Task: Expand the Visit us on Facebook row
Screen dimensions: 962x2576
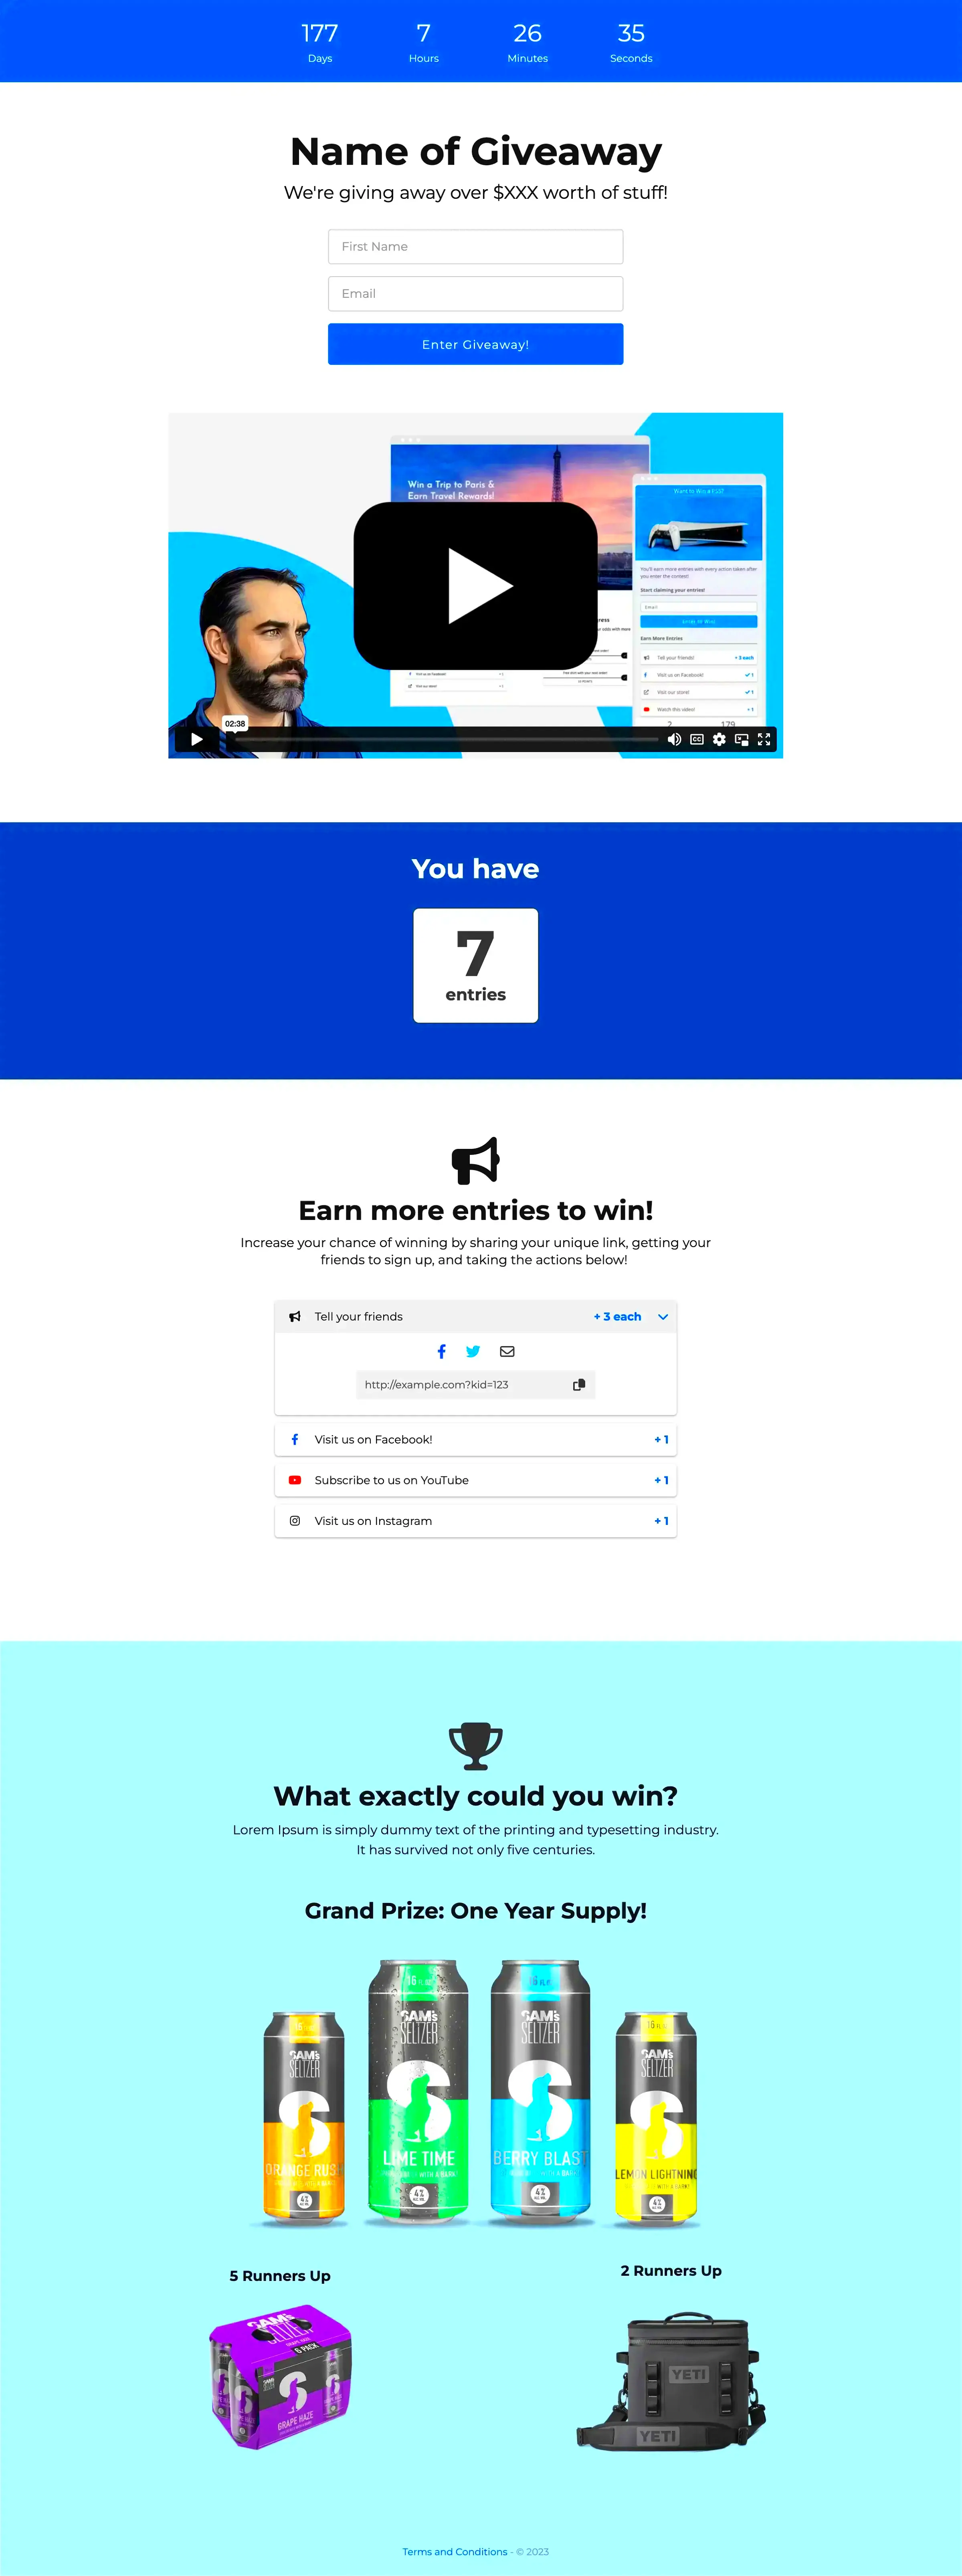Action: click(476, 1438)
